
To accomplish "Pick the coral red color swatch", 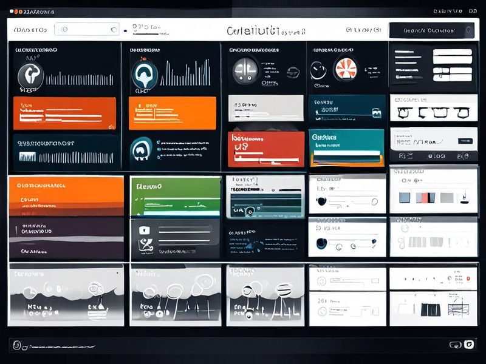I will pyautogui.click(x=426, y=198).
